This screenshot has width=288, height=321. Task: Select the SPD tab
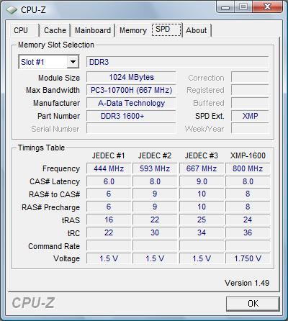coord(166,30)
